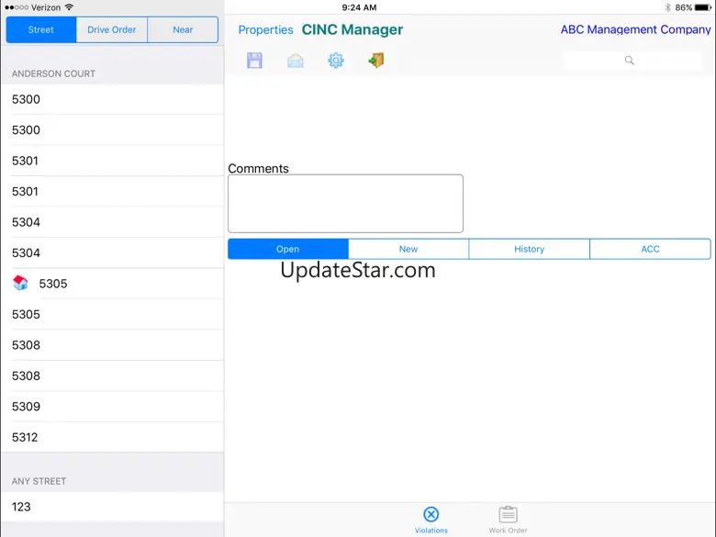Screen dimensions: 716x537
Task: Select the New violations segment
Action: [408, 249]
